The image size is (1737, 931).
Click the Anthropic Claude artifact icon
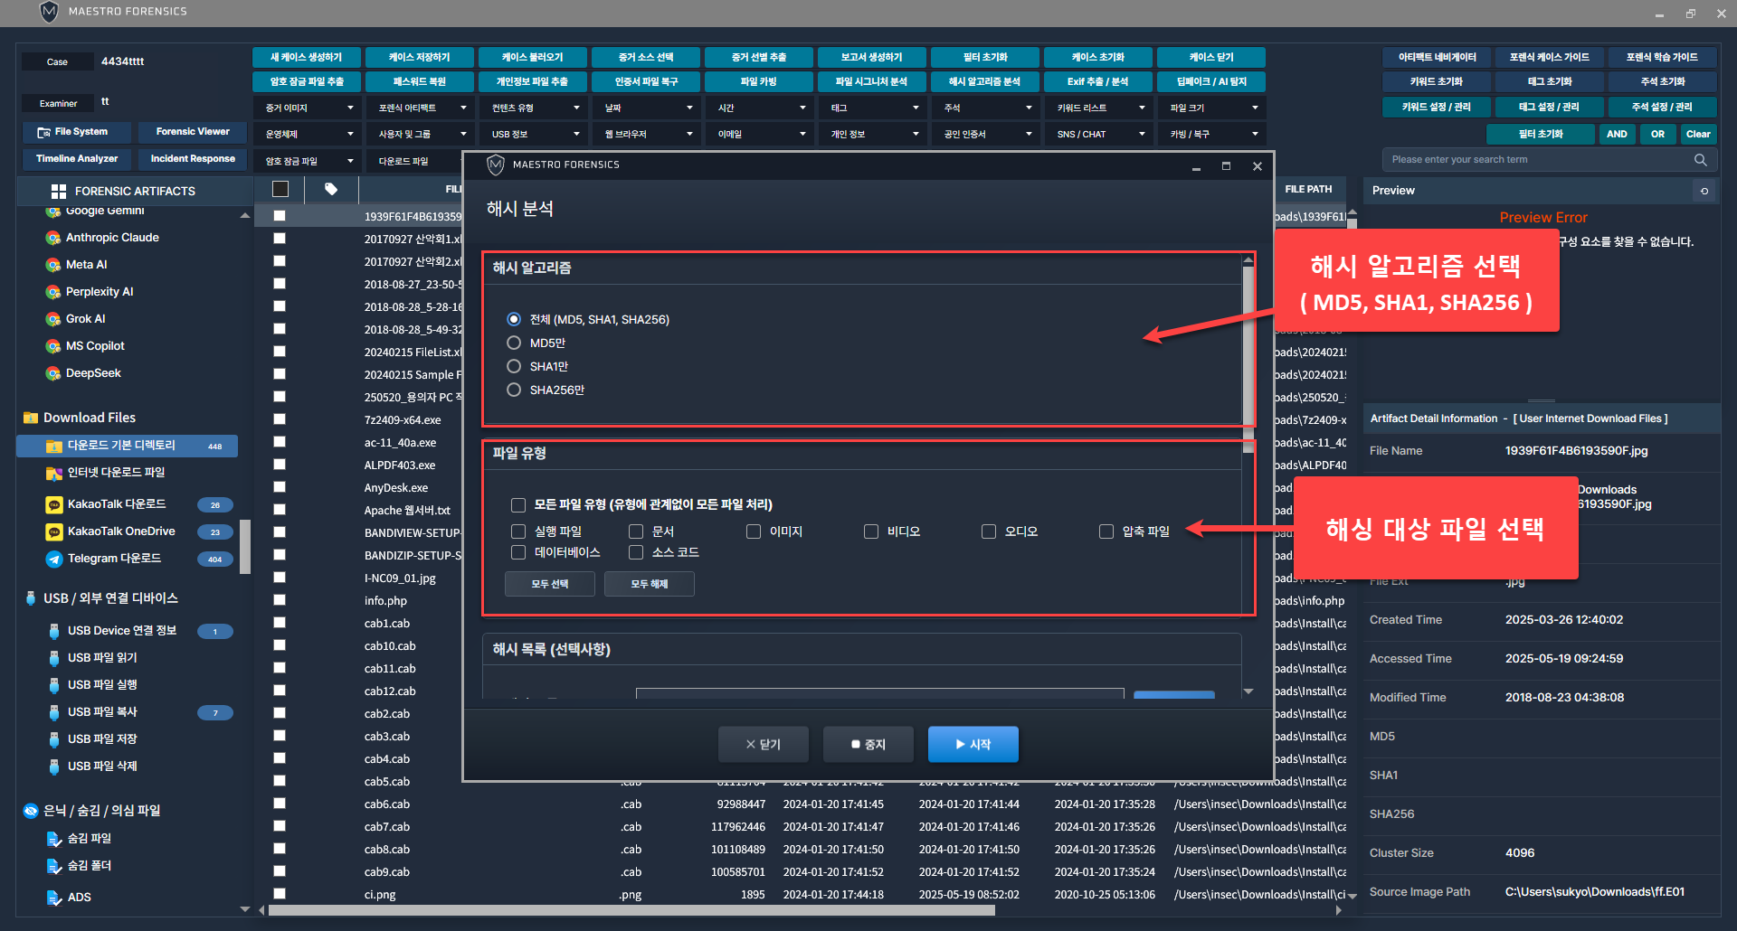coord(53,238)
